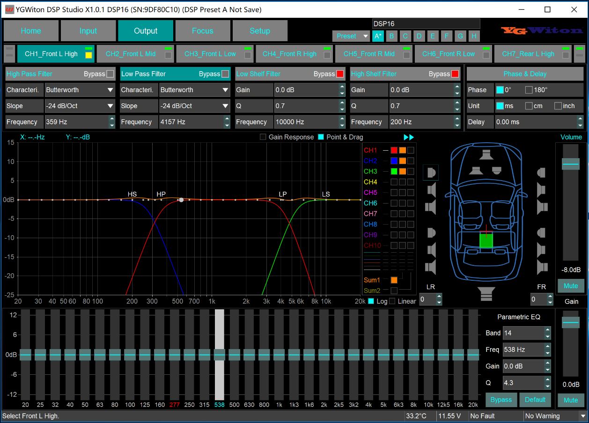Toggle the Point & Drag checkbox

pyautogui.click(x=321, y=137)
